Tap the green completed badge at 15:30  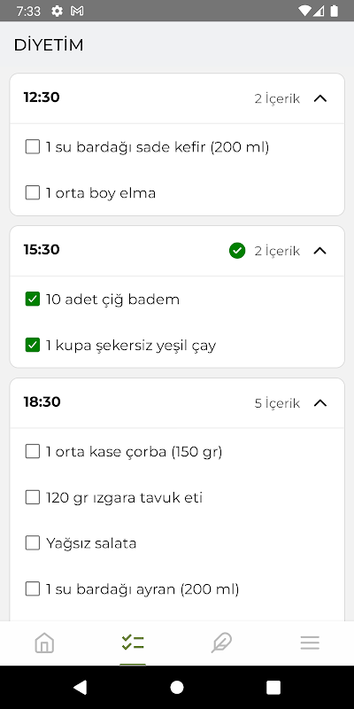(237, 251)
